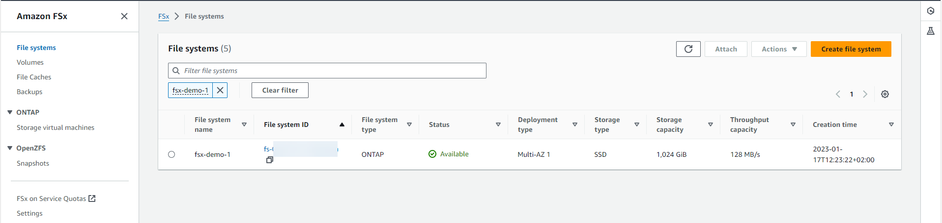The height and width of the screenshot is (223, 942).
Task: Click the ONTAP file system type cell
Action: [372, 154]
